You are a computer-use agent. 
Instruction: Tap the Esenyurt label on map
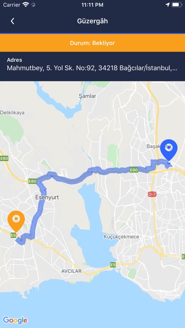[47, 197]
